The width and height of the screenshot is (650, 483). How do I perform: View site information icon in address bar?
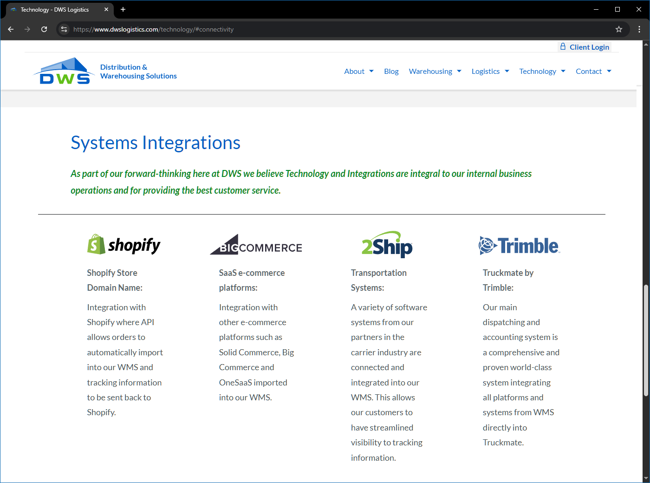(x=64, y=29)
